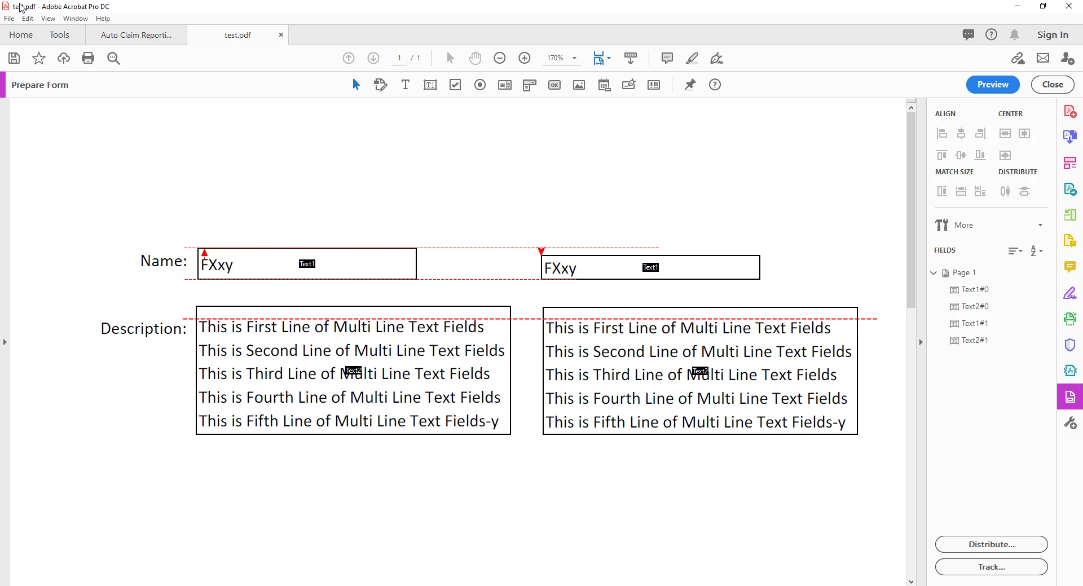
Task: Click the Align Left edges icon
Action: coord(942,134)
